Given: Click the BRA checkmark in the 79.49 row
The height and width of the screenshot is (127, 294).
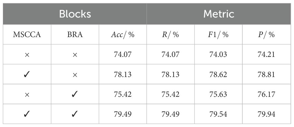Looking at the screenshot, I should tap(75, 114).
